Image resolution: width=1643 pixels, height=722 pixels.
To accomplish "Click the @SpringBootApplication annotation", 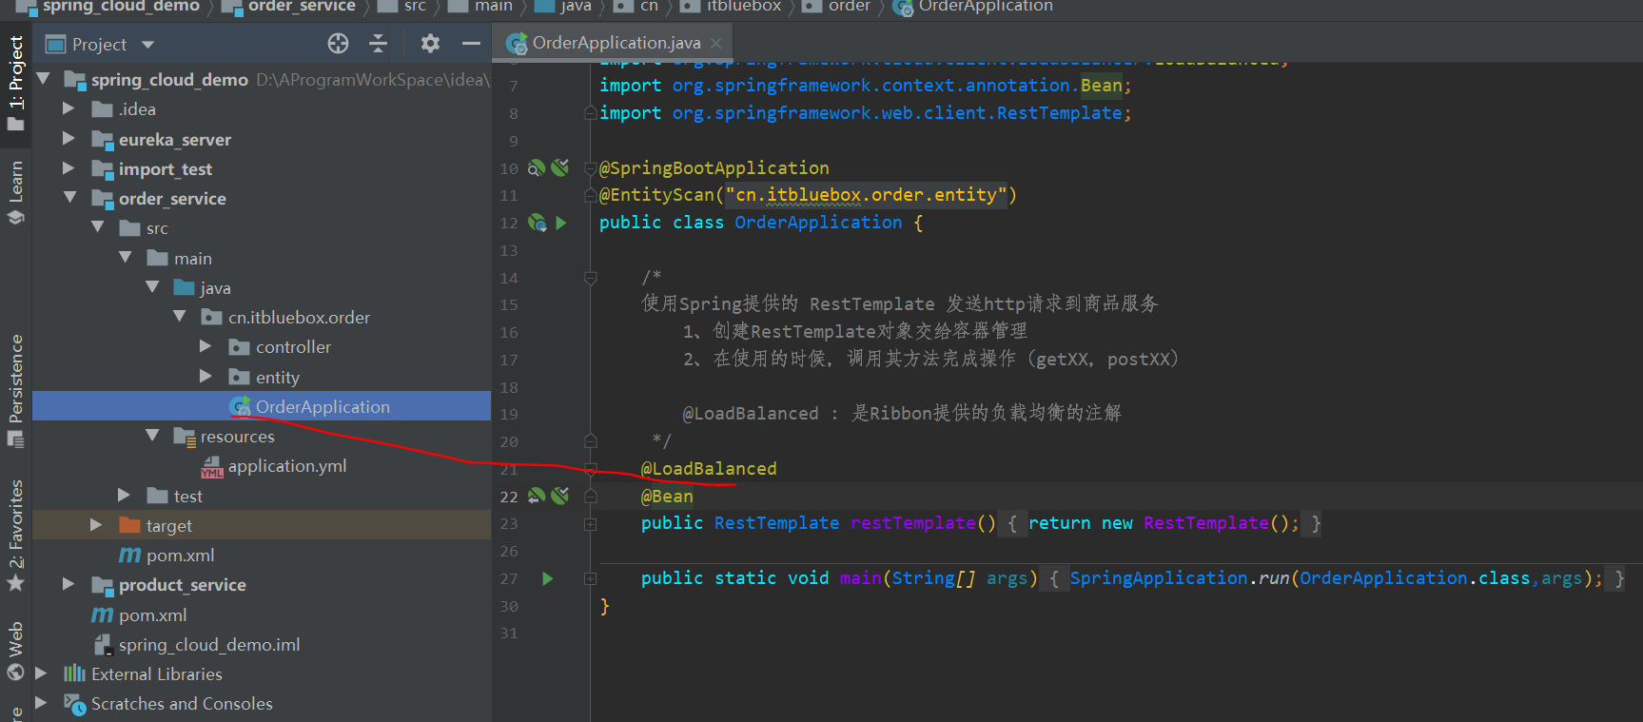I will pyautogui.click(x=714, y=168).
